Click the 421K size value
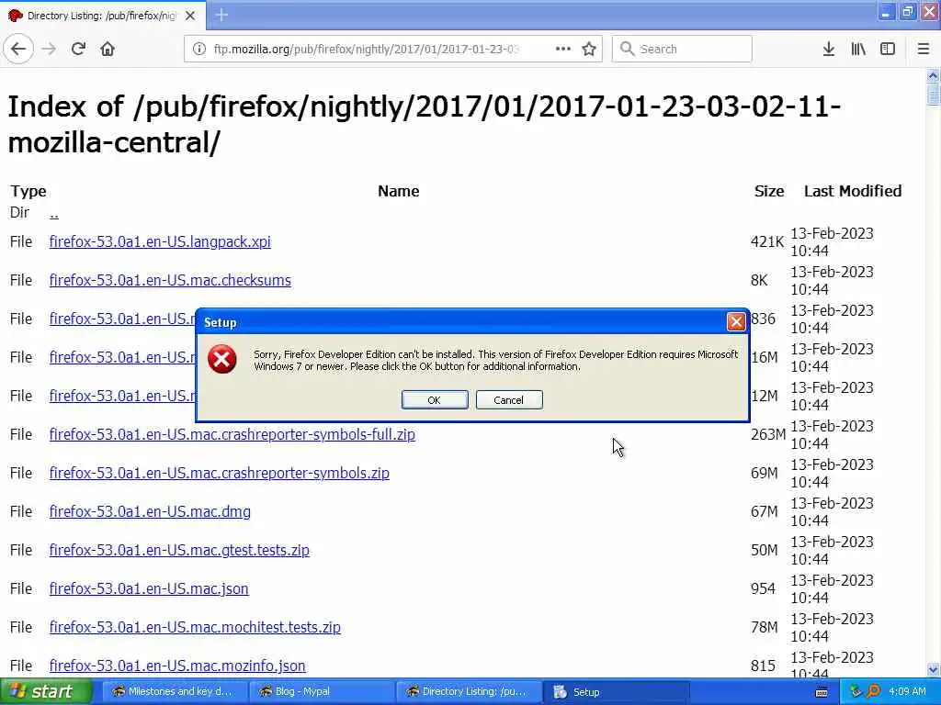The image size is (941, 705). (x=767, y=241)
